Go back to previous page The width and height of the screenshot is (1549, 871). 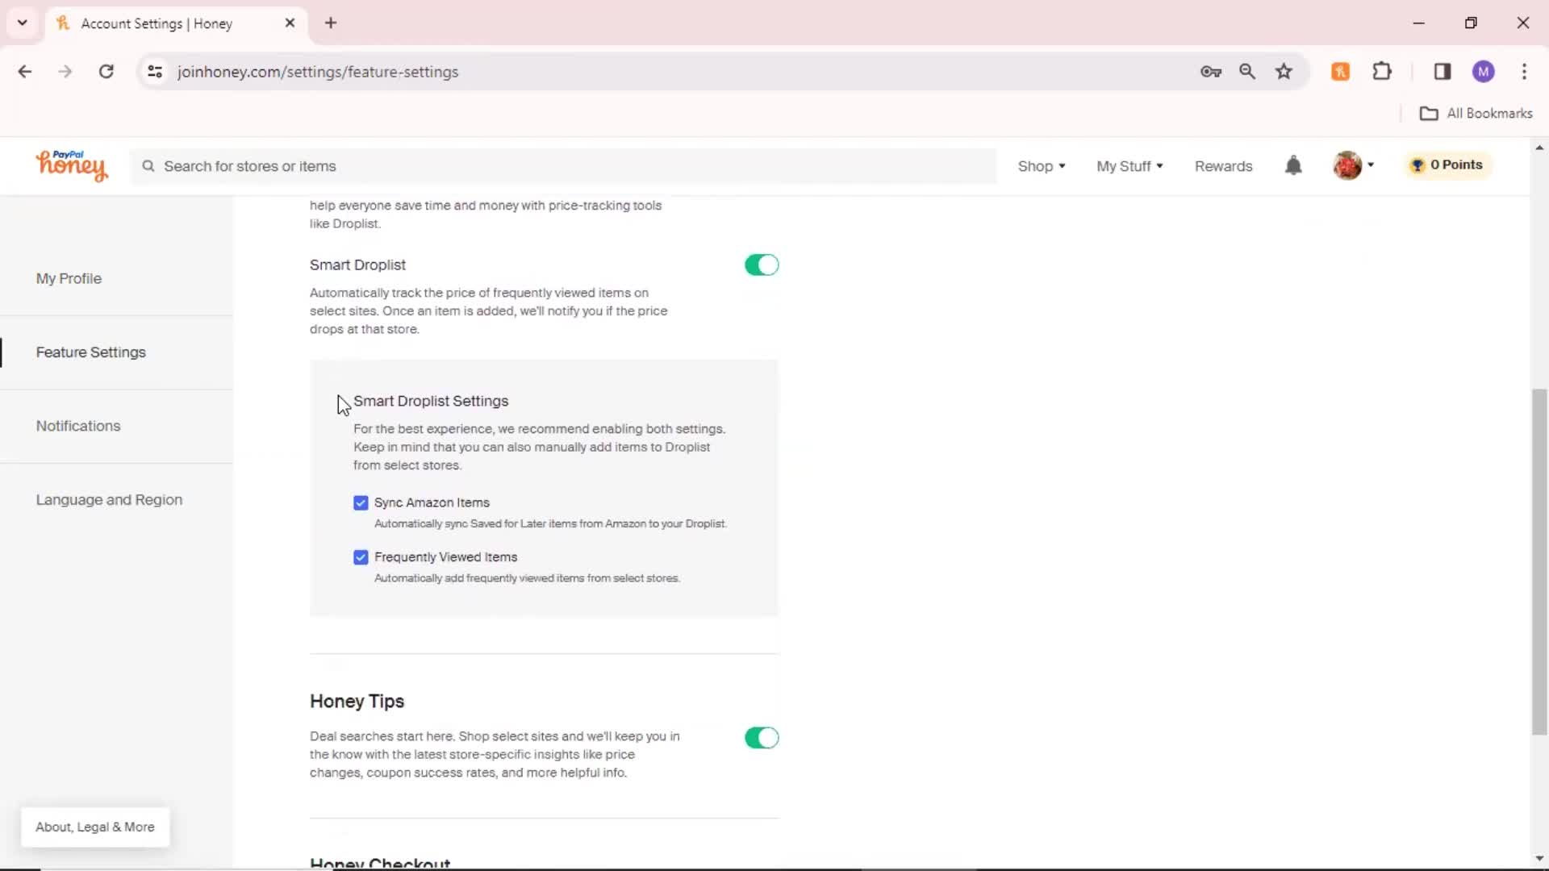point(25,72)
